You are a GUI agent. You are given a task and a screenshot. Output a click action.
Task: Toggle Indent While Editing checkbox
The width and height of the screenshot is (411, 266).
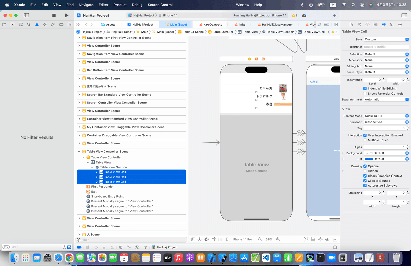click(365, 88)
